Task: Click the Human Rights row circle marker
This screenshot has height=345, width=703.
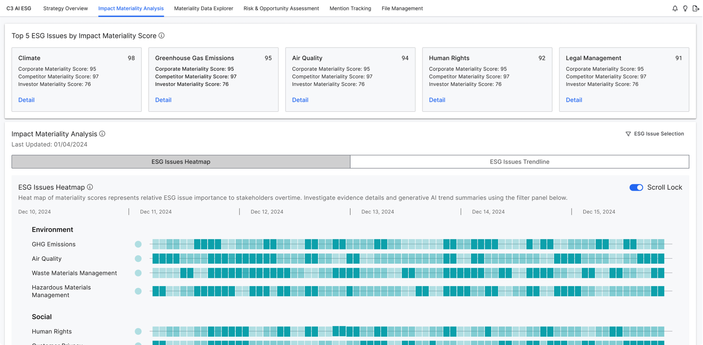Action: click(138, 331)
